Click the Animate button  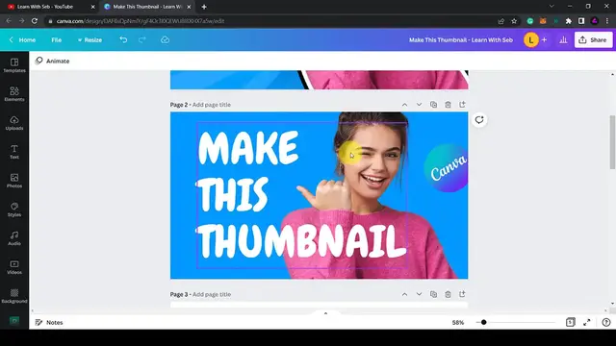[x=52, y=61]
